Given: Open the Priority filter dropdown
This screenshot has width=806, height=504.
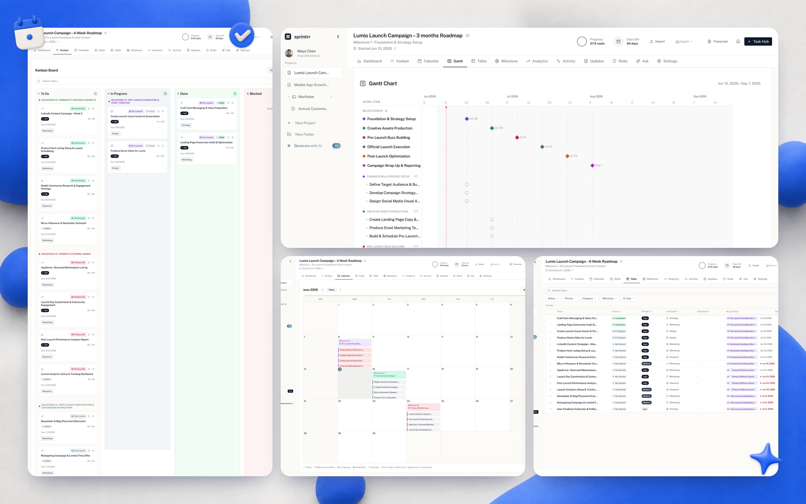Looking at the screenshot, I should [571, 298].
